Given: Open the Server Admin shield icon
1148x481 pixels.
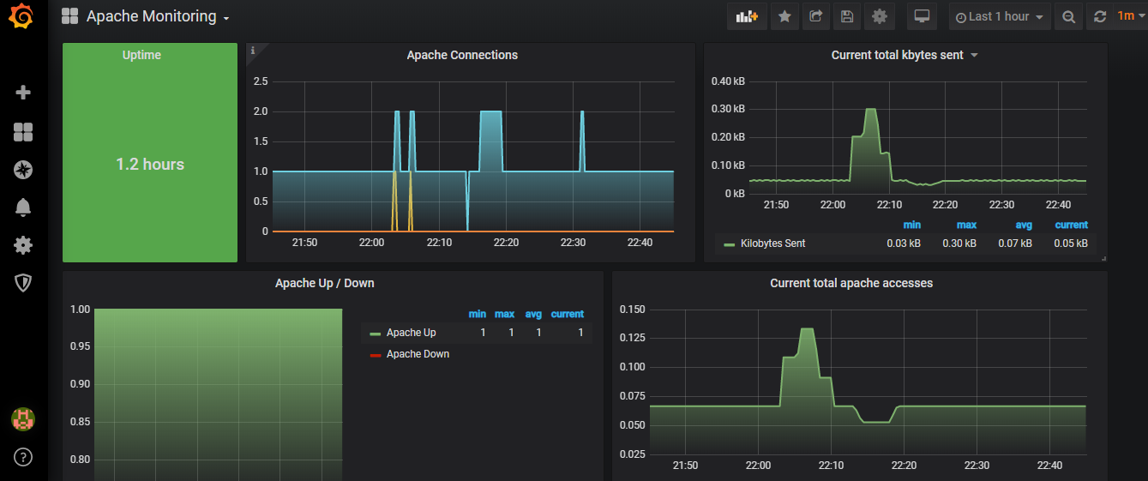Looking at the screenshot, I should pyautogui.click(x=23, y=283).
